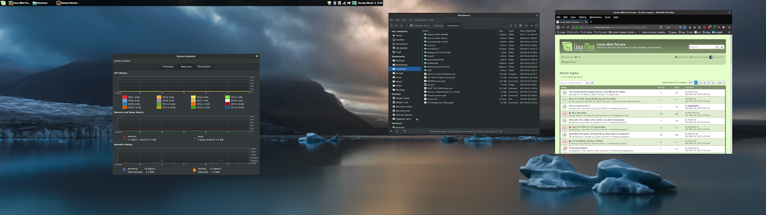Image resolution: width=766 pixels, height=215 pixels.
Task: Switch file manager to icon view
Action: pos(527,26)
